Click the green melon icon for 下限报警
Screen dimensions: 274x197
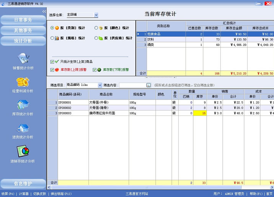coord(99,70)
